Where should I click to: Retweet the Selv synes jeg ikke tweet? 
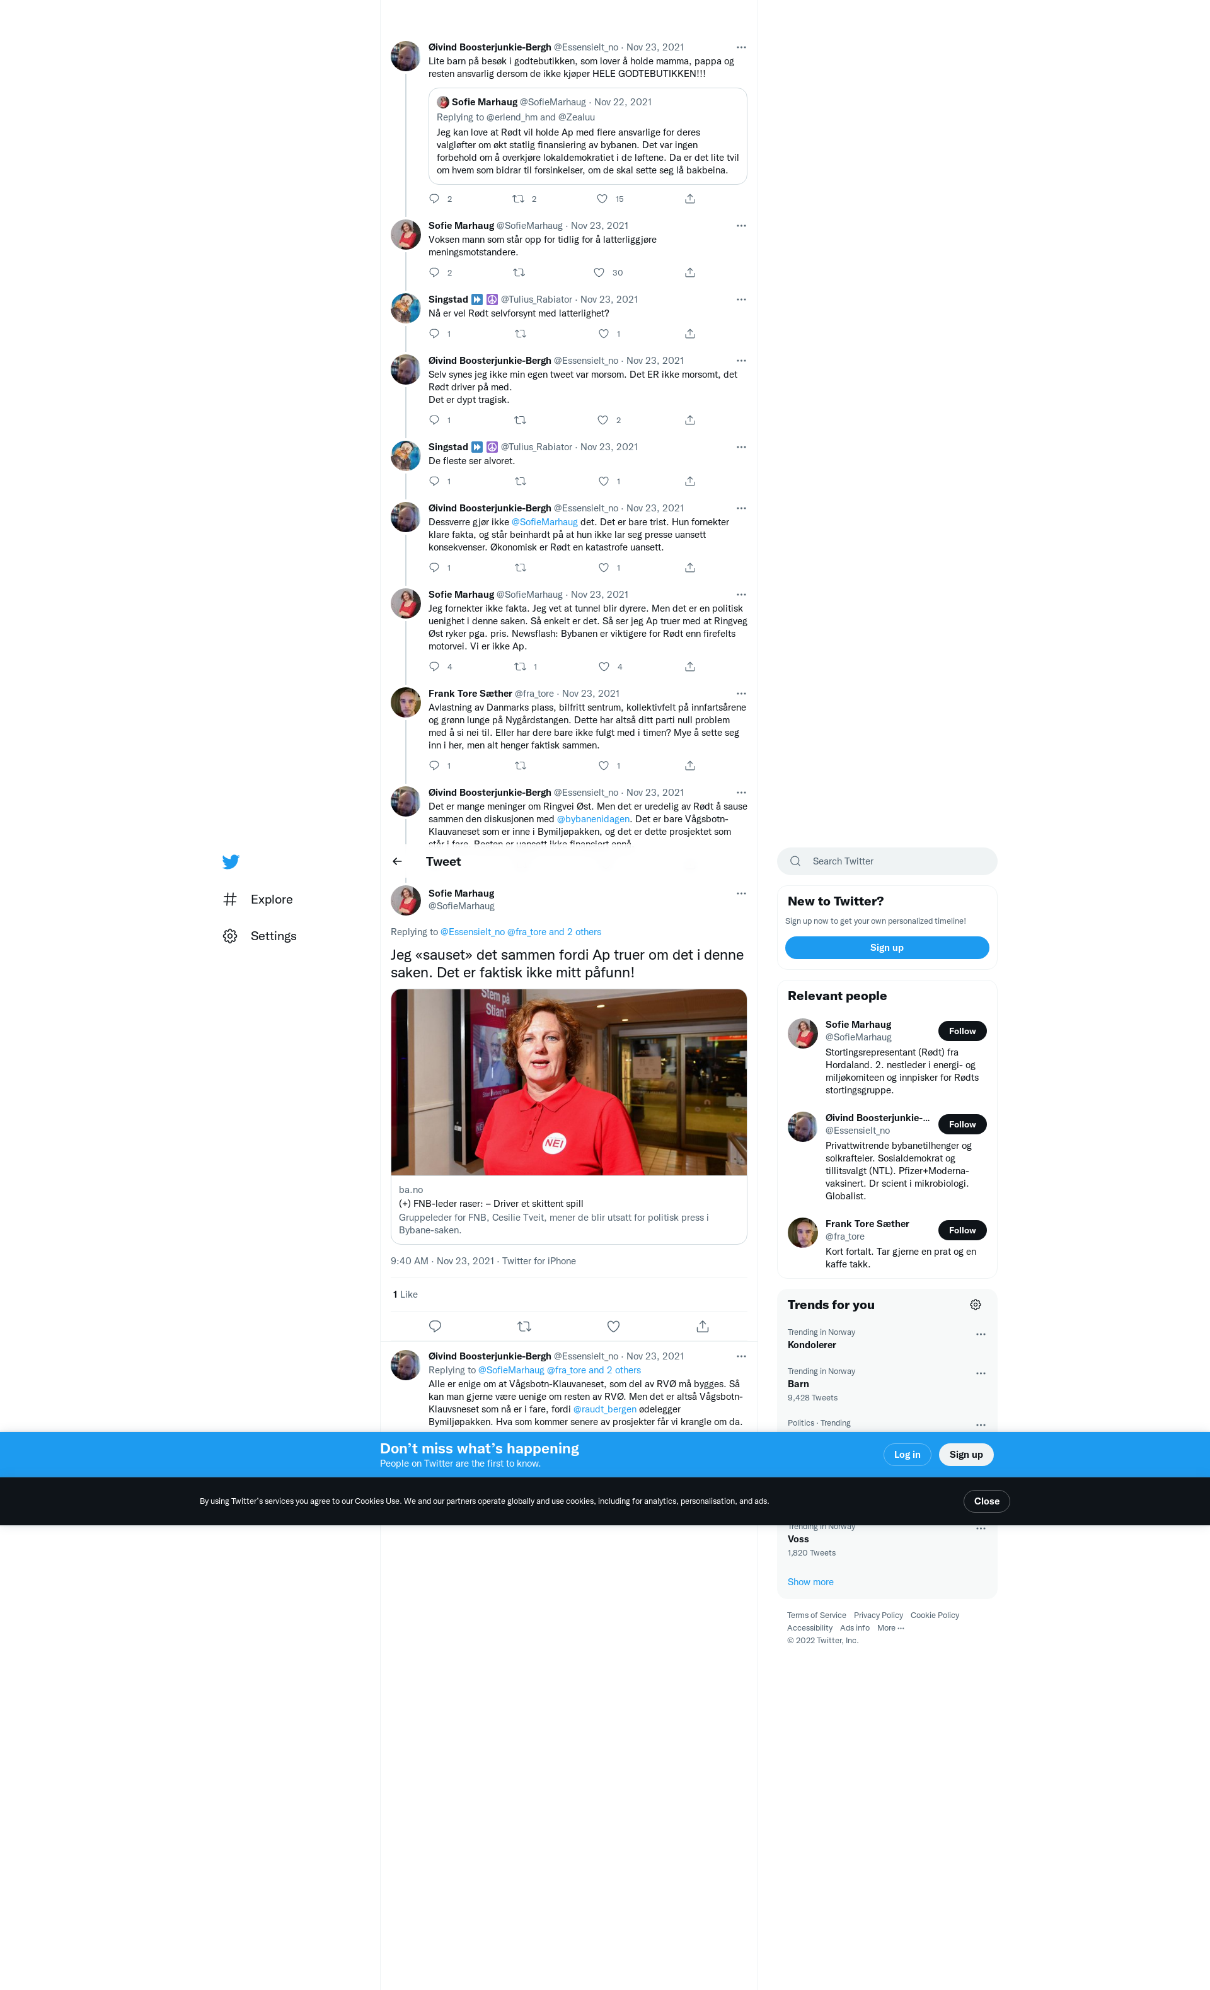coord(521,420)
